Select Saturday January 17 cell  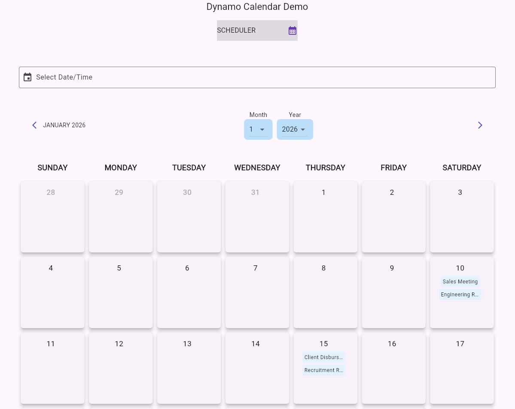(x=462, y=368)
